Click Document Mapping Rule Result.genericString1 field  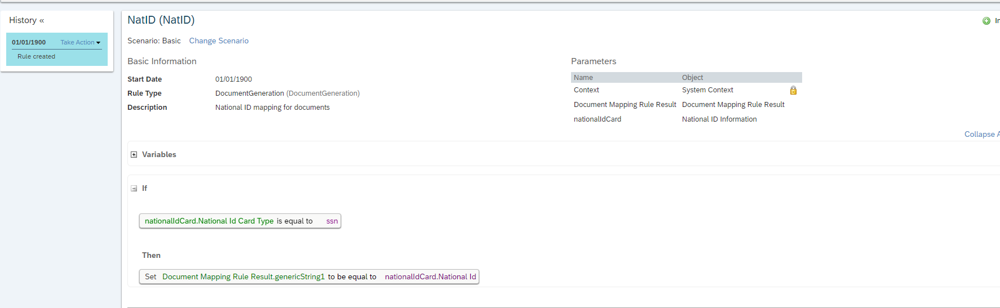[x=244, y=276]
